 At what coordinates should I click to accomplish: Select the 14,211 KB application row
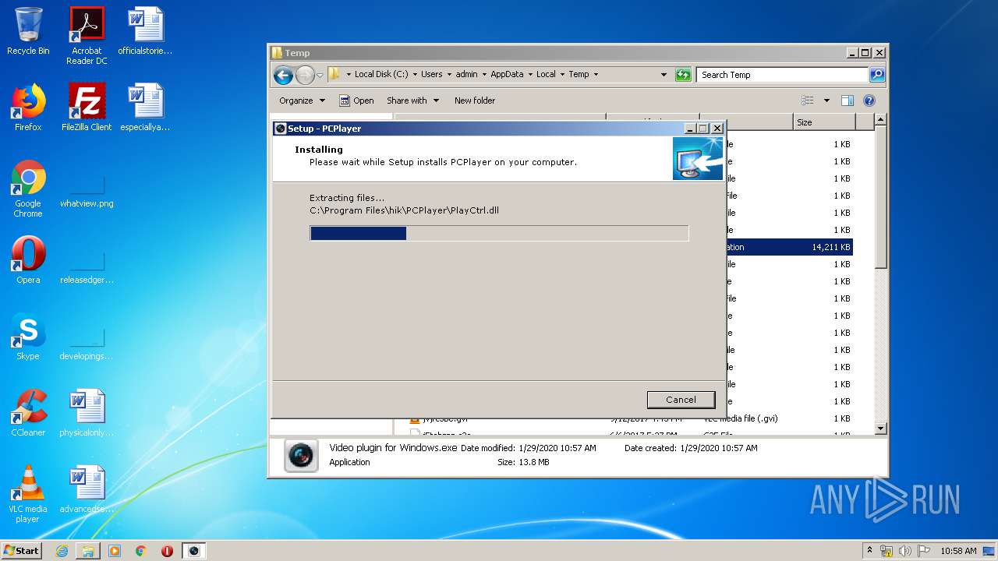(x=789, y=247)
